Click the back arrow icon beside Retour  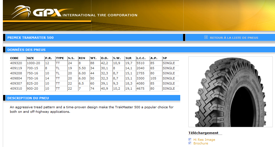pyautogui.click(x=206, y=37)
